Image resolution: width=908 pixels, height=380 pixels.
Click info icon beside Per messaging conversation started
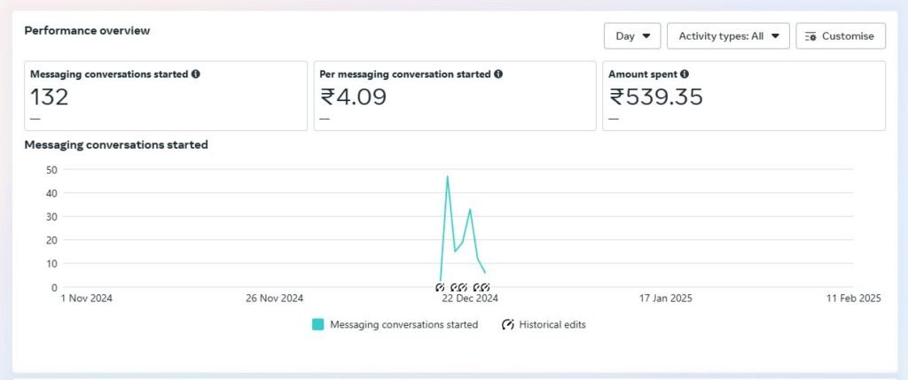click(x=498, y=74)
